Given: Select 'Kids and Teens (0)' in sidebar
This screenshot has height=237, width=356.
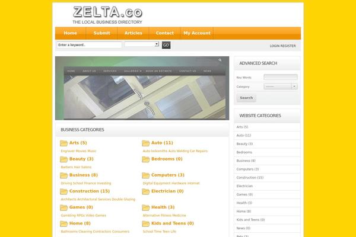Looking at the screenshot, I should click(250, 220).
